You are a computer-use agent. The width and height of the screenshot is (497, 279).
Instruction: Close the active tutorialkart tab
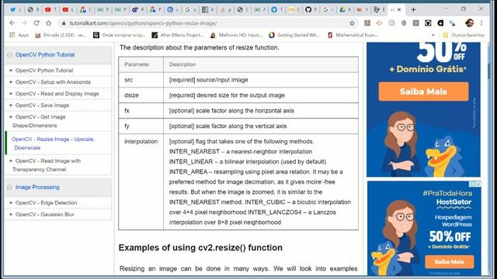click(x=399, y=10)
